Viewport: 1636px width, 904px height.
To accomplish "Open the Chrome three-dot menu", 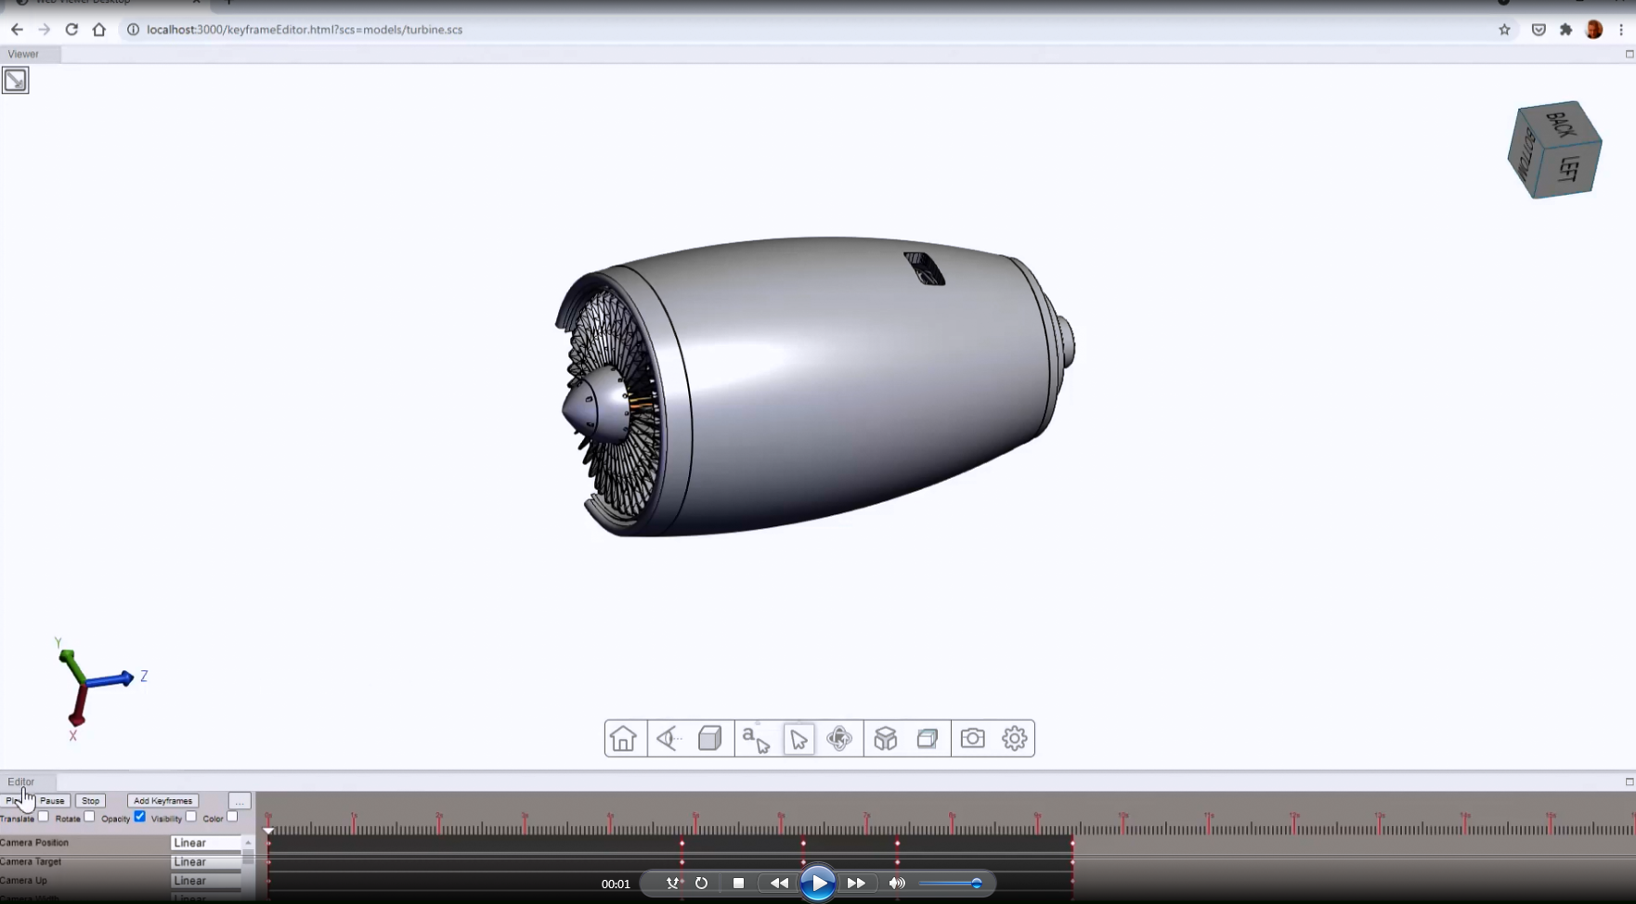I will [1621, 30].
